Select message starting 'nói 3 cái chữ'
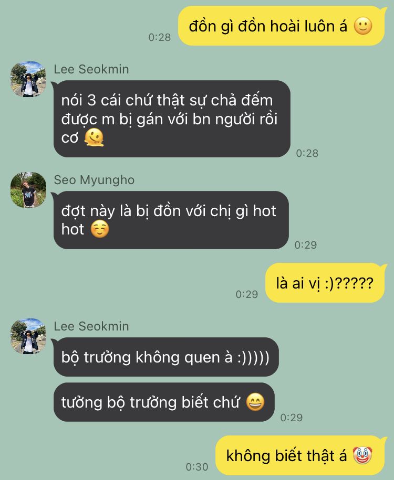Screen dimensions: 394x480 click(172, 119)
